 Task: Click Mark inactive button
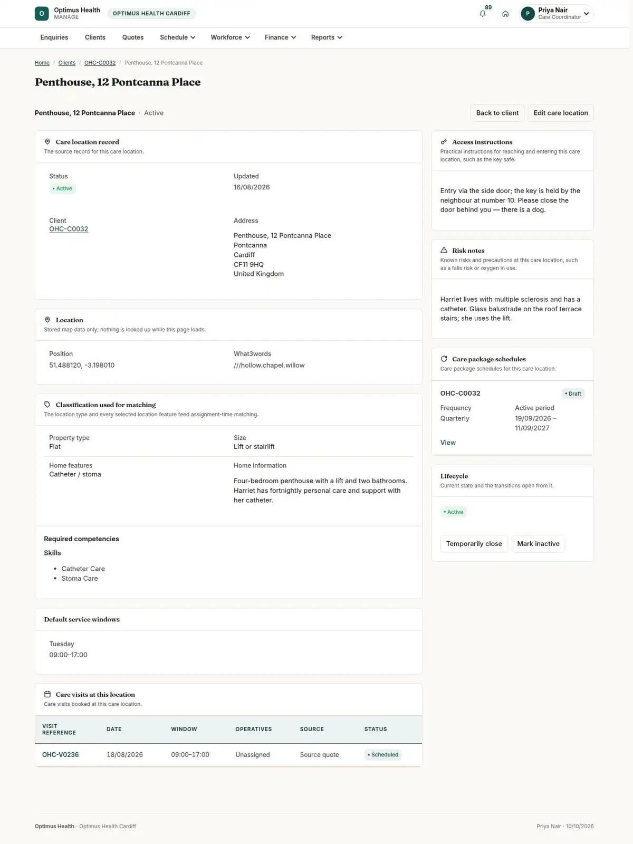(x=538, y=544)
